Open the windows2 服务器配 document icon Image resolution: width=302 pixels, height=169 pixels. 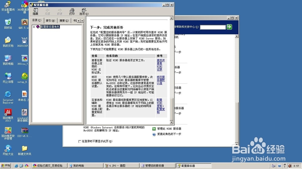pyautogui.click(x=24, y=115)
